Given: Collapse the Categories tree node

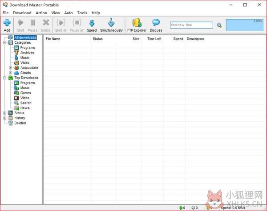Looking at the screenshot, I should tap(4, 43).
